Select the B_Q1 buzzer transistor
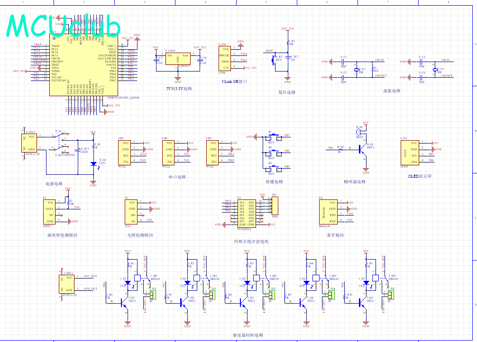This screenshot has width=477, height=342. click(x=363, y=148)
